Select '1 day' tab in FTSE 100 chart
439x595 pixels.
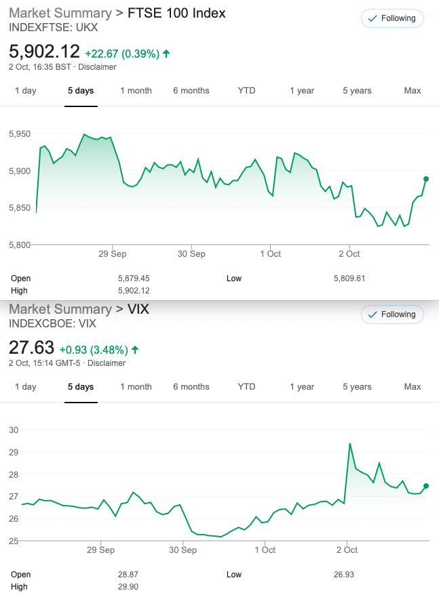coord(26,91)
